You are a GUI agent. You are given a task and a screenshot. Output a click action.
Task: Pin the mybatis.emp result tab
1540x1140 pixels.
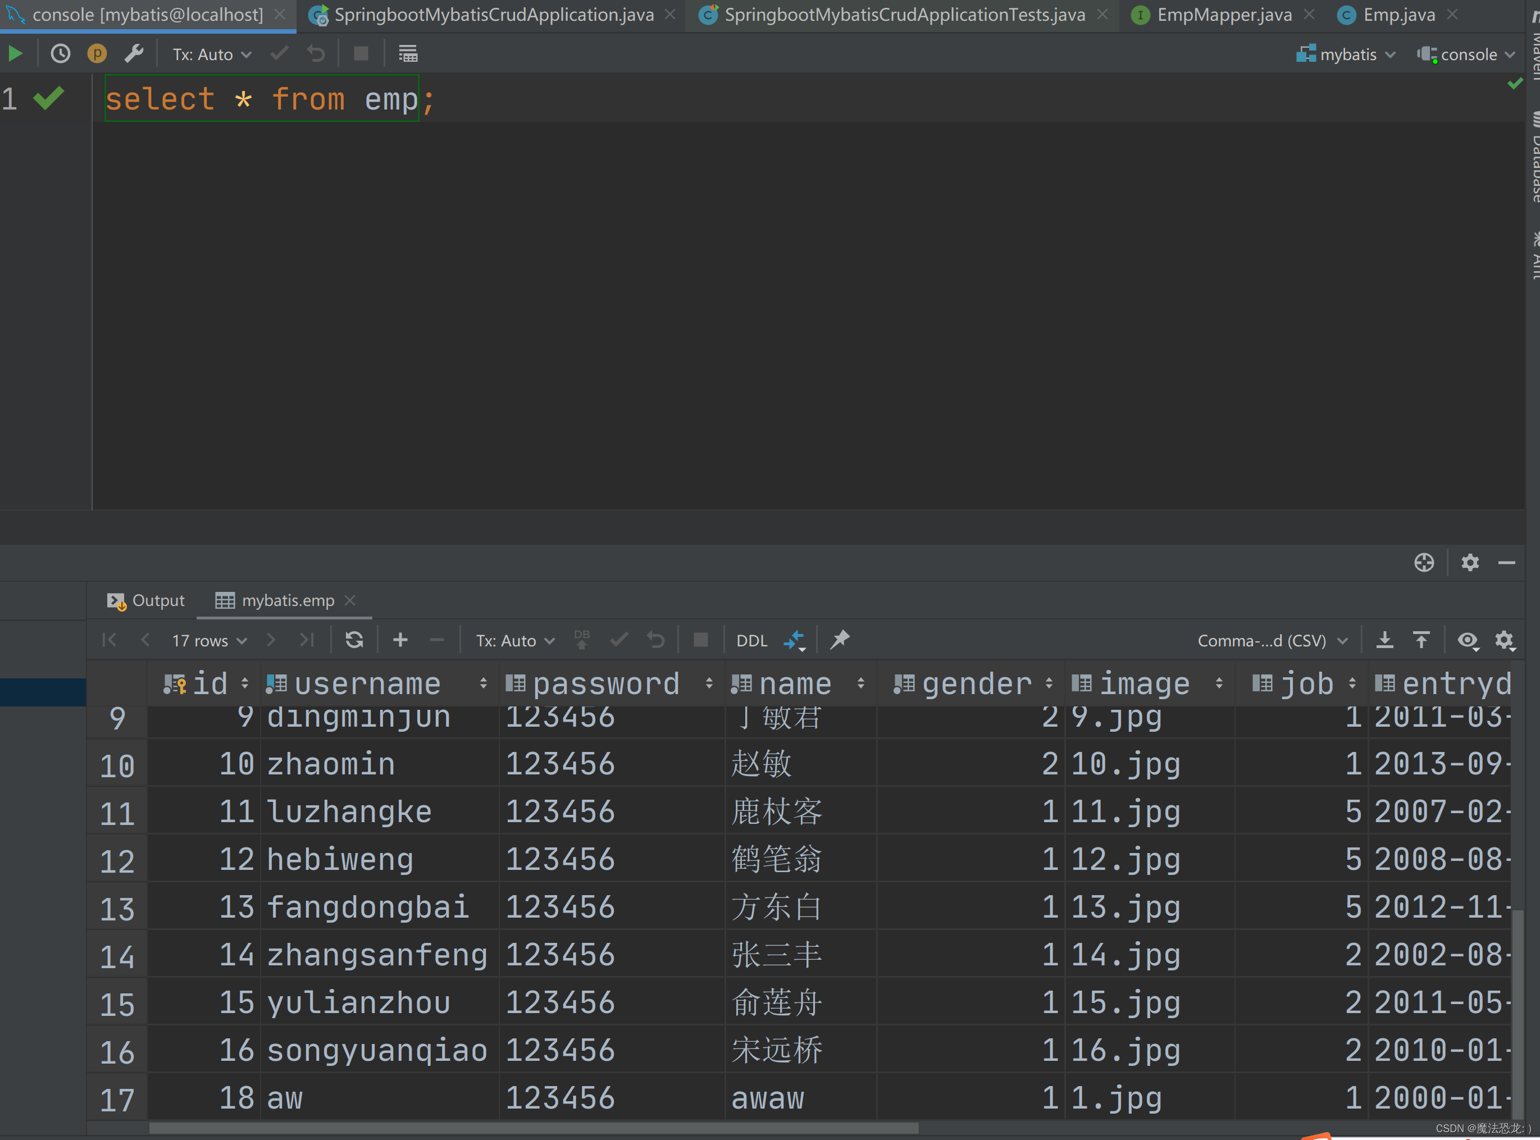(840, 640)
